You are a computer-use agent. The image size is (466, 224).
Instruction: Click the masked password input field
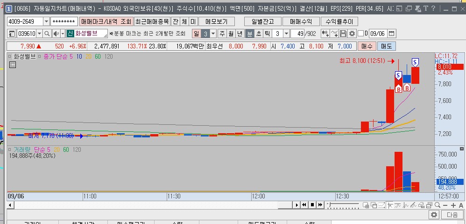point(64,21)
